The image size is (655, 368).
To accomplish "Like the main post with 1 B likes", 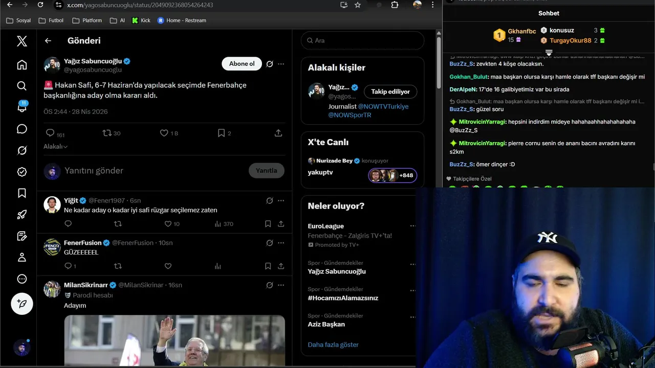I will click(x=164, y=133).
